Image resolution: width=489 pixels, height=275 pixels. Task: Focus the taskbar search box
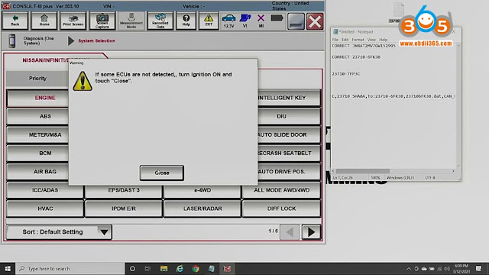pos(70,268)
